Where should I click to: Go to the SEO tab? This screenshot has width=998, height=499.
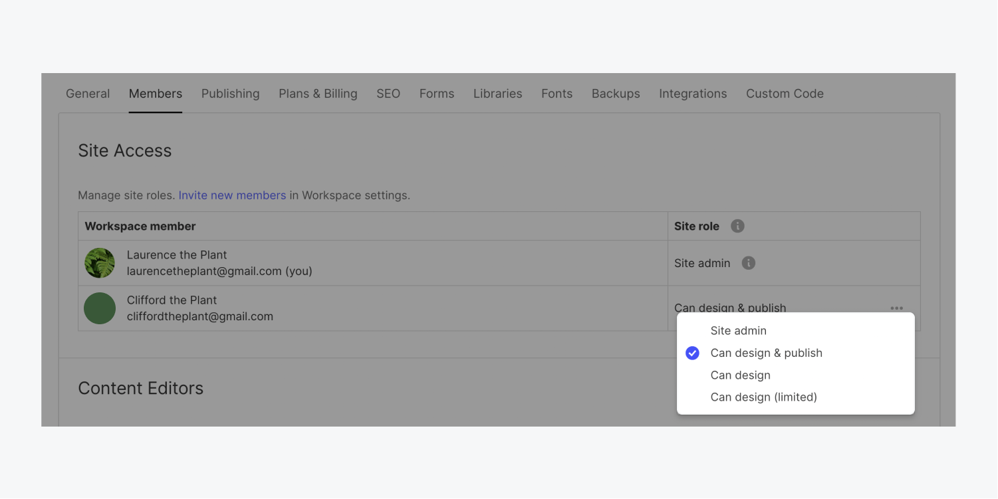coord(388,94)
